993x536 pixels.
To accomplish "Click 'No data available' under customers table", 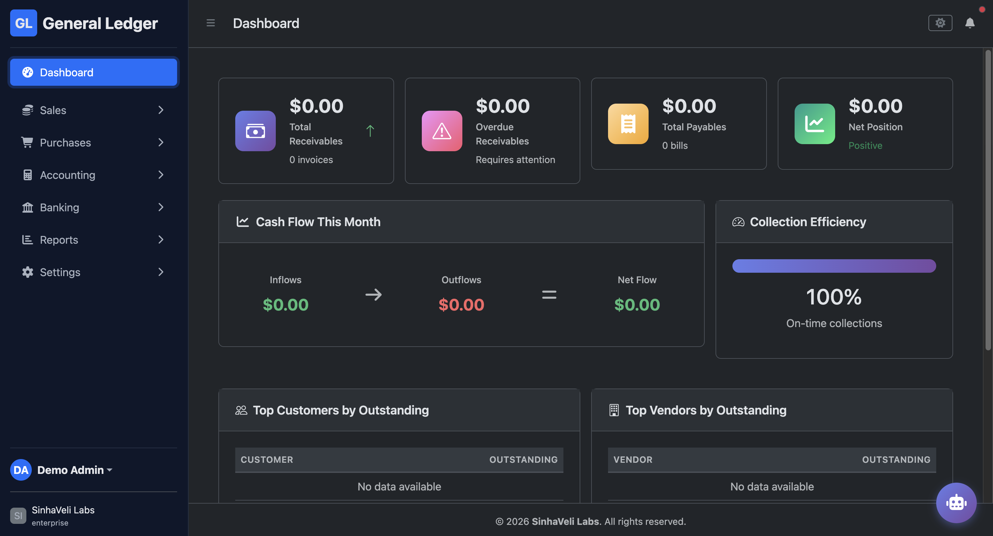I will 399,487.
